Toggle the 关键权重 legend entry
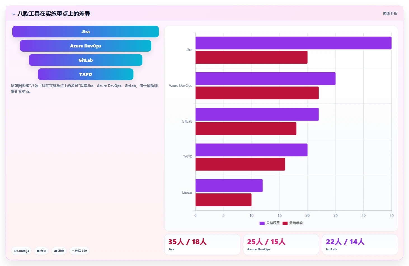 point(270,223)
